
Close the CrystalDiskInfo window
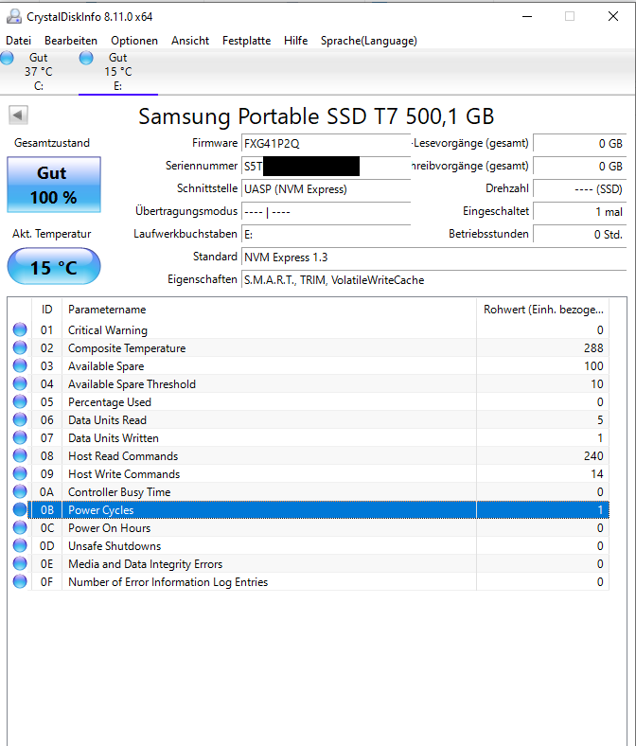pos(613,16)
